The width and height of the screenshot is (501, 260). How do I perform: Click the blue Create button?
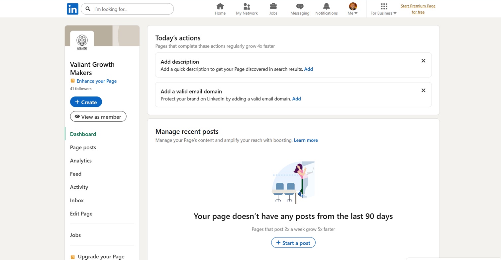point(86,102)
